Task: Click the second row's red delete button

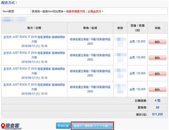Action: (158, 58)
